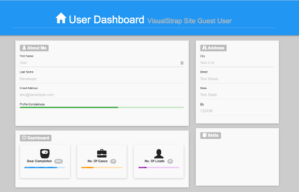Select the Dashboard panel label
The image size is (299, 192).
(x=36, y=138)
